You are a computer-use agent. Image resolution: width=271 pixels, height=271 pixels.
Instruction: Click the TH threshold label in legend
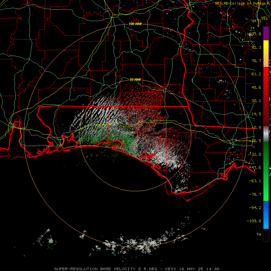tap(259, 235)
